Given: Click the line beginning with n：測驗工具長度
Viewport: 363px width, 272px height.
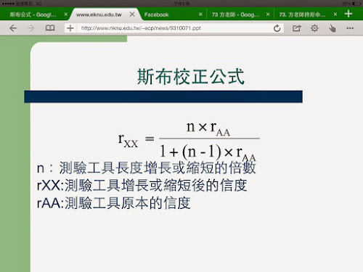Looking at the screenshot, I should coord(147,168).
